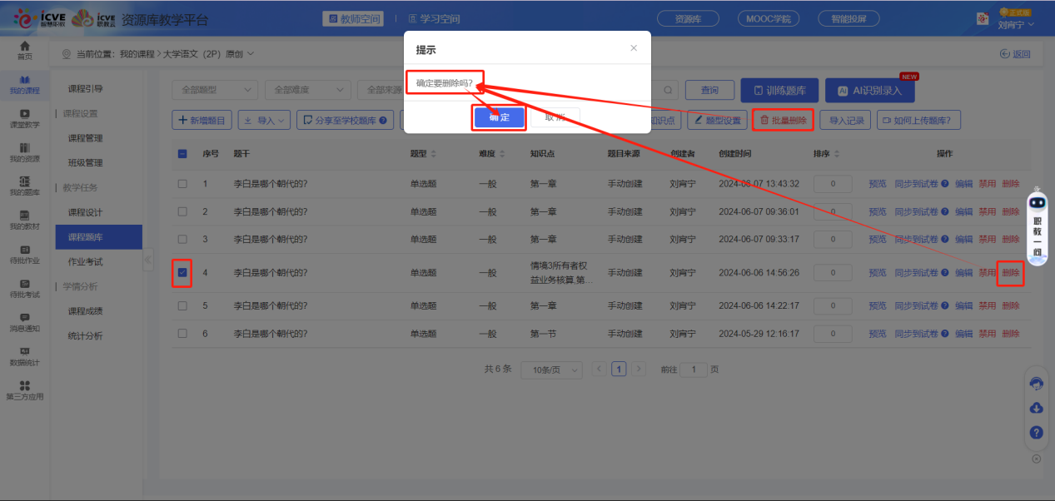1055x501 pixels.
Task: Uncheck the checkbox for row 4
Action: coord(182,272)
